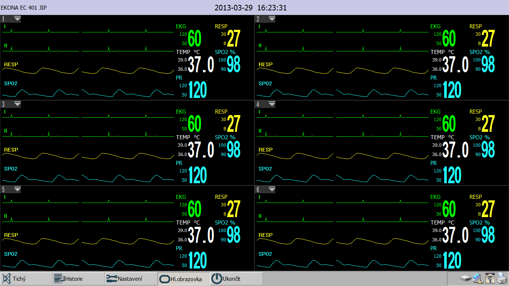Click the RESP value 27 in bed 2
This screenshot has width=509, height=286.
(488, 38)
